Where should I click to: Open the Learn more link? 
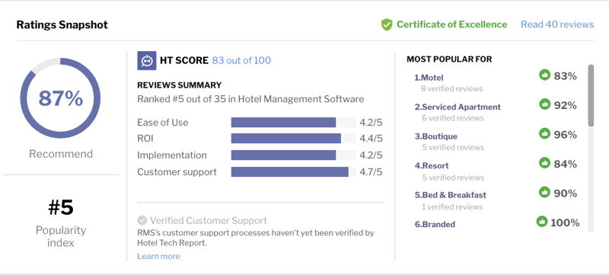pos(158,257)
